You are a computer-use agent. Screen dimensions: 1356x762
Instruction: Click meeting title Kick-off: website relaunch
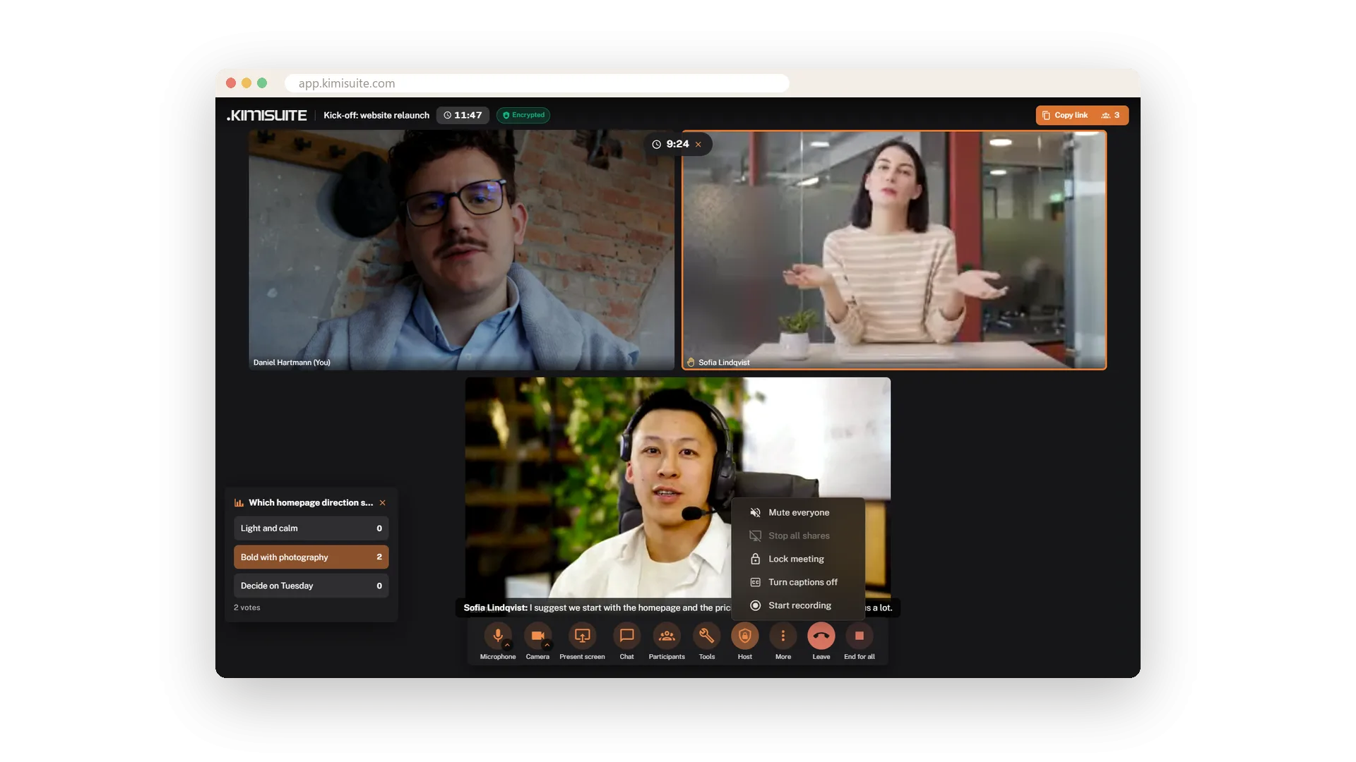(376, 116)
